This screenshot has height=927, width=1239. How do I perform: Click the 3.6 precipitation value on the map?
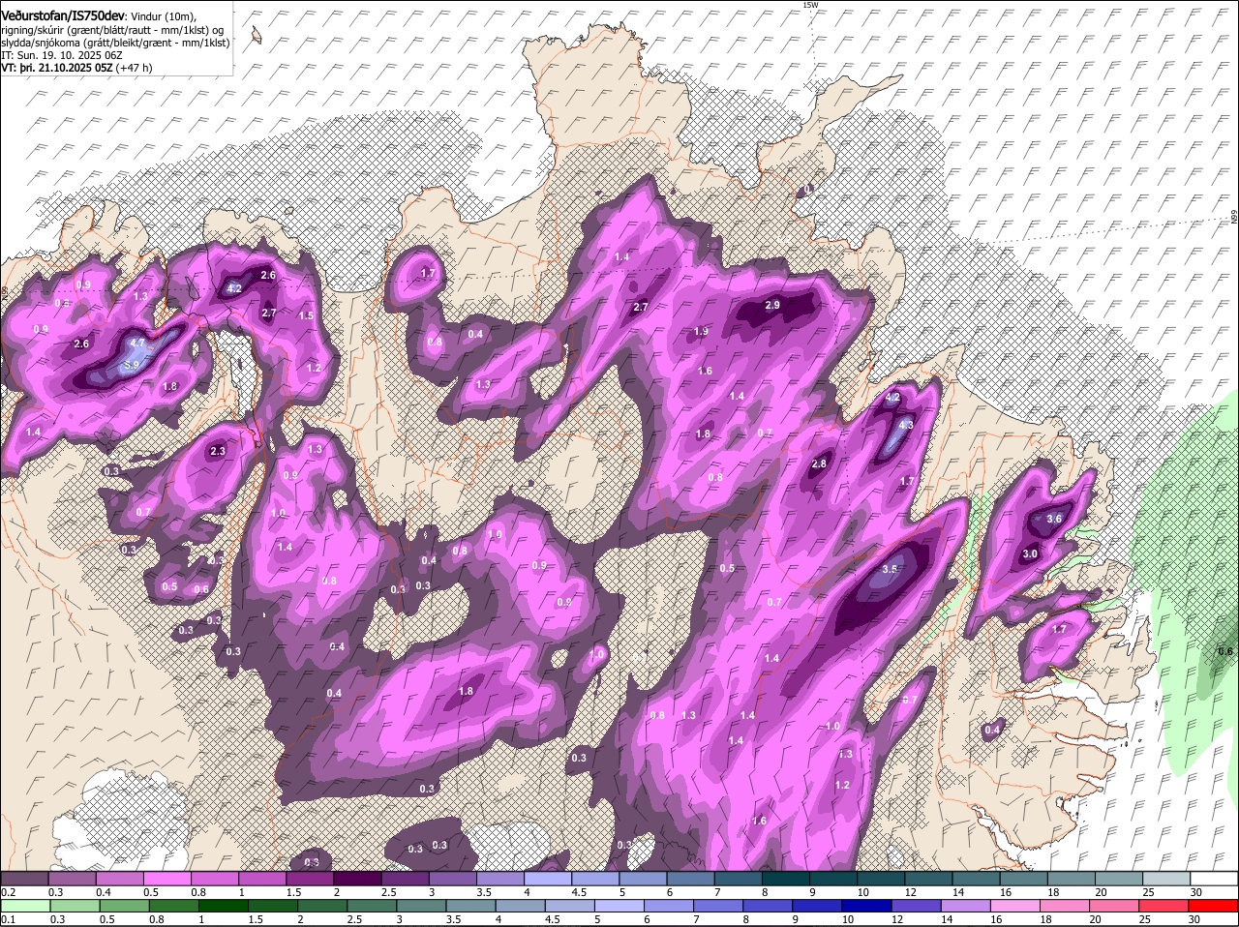pos(1055,519)
